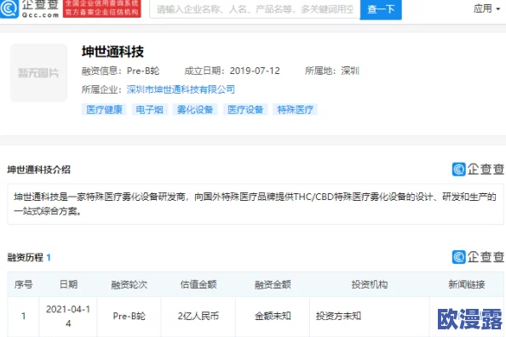This screenshot has height=337, width=506.
Task: Click the 融资信息: Pre-B轮 text
Action: point(120,71)
